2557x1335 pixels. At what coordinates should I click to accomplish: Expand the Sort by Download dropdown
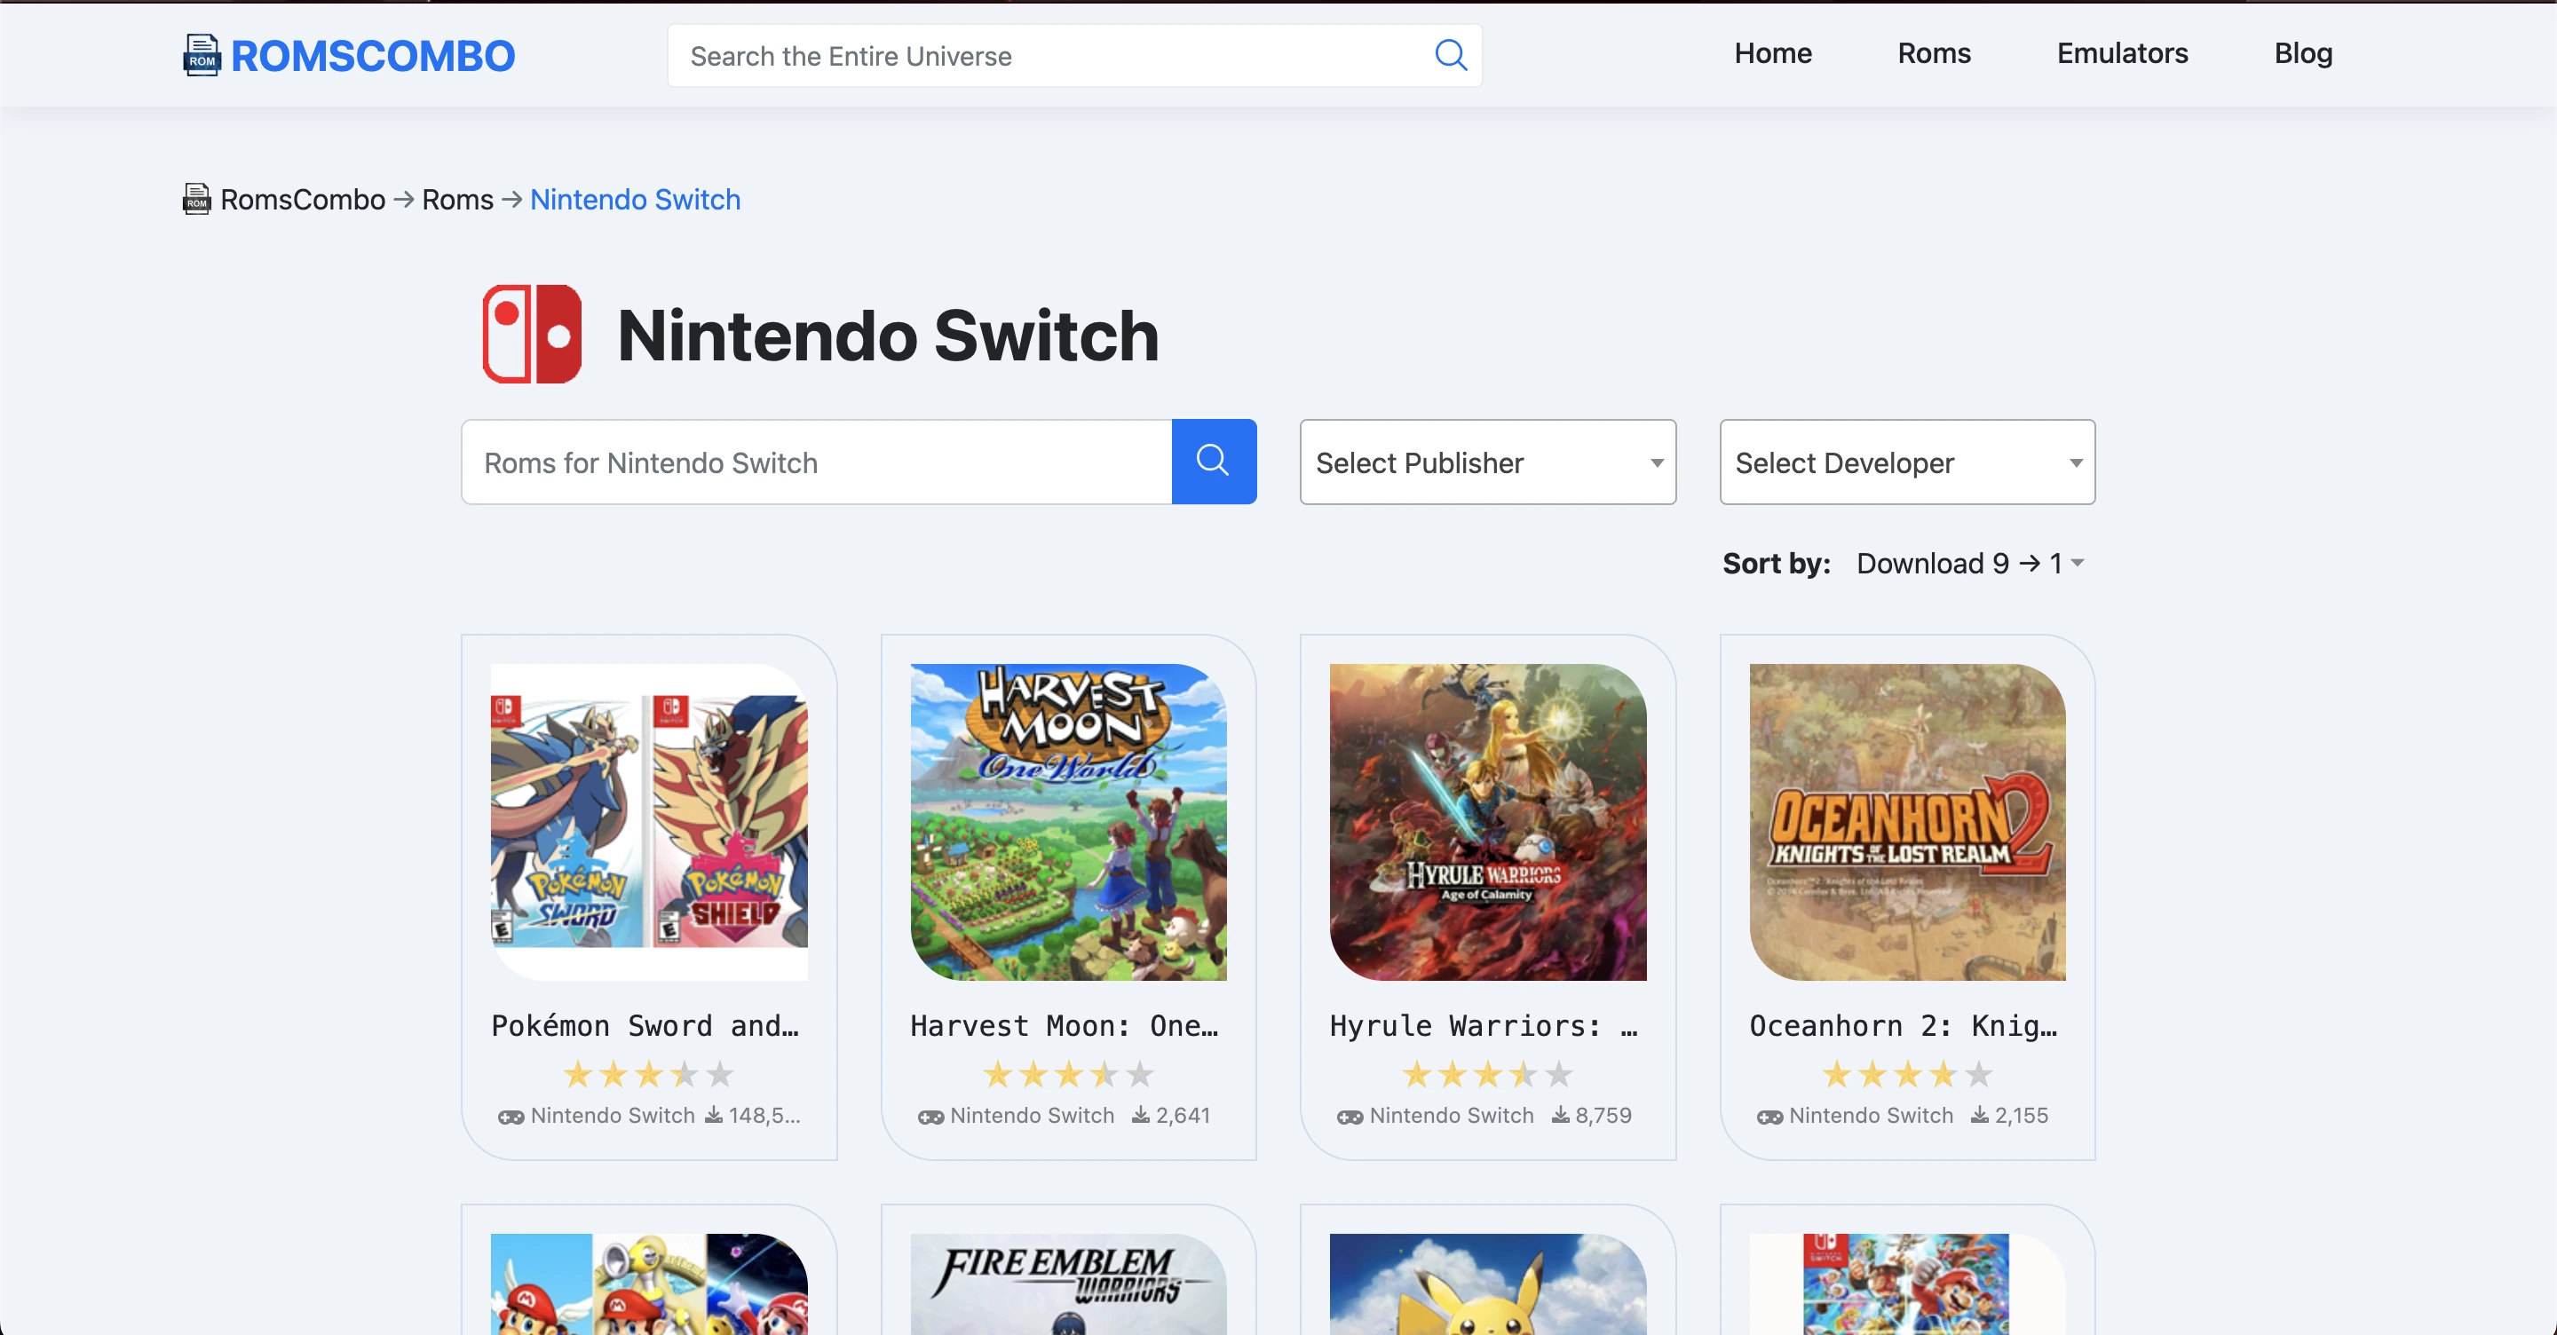tap(1969, 564)
